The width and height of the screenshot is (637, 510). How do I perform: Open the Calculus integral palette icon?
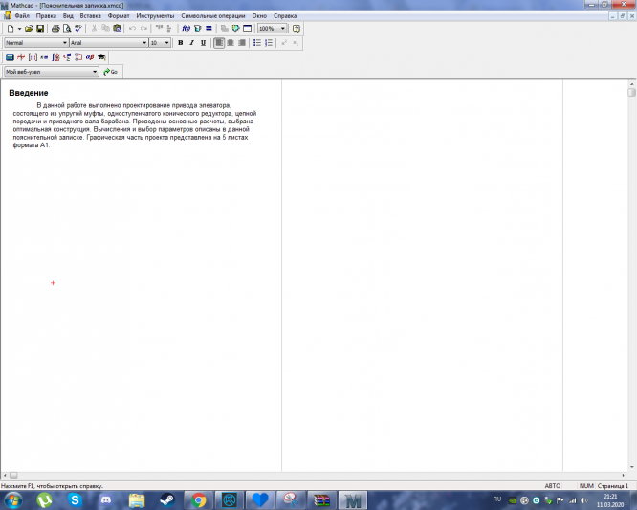coord(55,57)
